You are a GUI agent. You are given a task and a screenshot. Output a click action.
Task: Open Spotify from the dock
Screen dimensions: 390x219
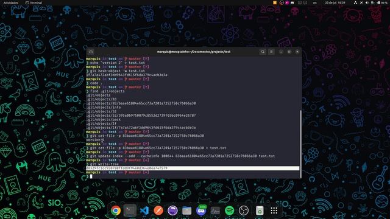229,210
